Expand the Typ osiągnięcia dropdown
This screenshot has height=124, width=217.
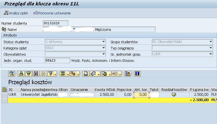pos(211,48)
